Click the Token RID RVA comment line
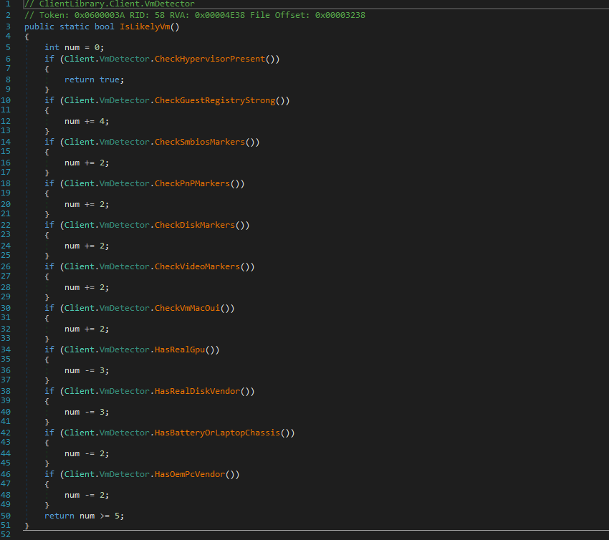This screenshot has width=609, height=540. click(195, 16)
